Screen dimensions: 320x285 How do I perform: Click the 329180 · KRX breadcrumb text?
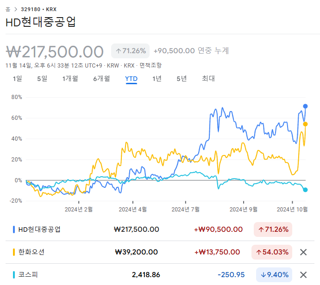coord(39,9)
